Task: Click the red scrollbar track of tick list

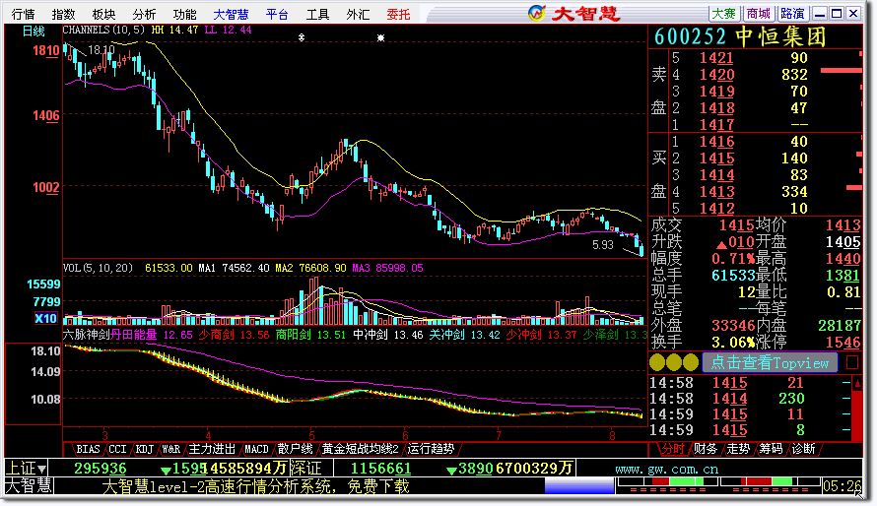Action: tap(857, 415)
